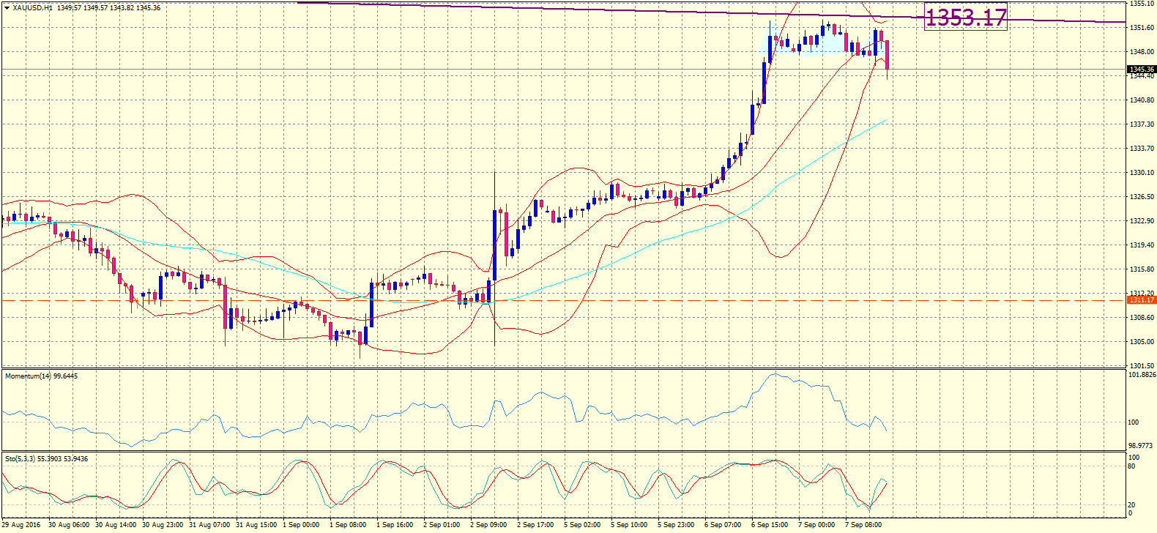
Task: Click the 7 Sep 08:00 time axis label
Action: point(863,525)
